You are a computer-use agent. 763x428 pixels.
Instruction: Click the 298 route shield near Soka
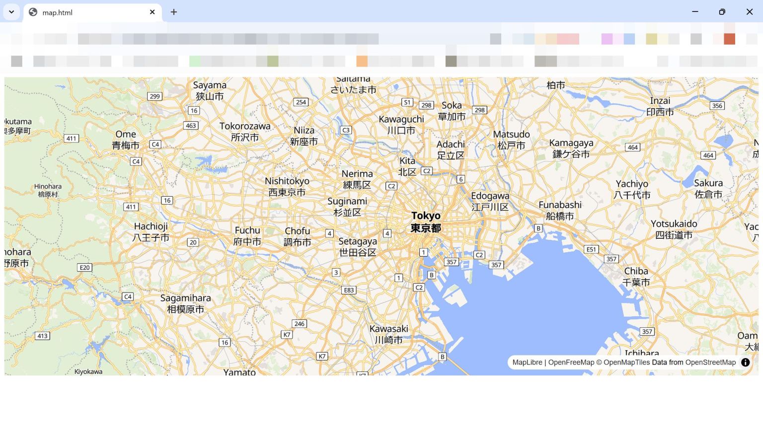426,105
